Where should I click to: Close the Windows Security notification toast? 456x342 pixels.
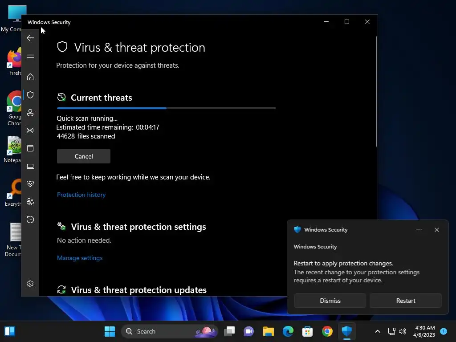436,230
